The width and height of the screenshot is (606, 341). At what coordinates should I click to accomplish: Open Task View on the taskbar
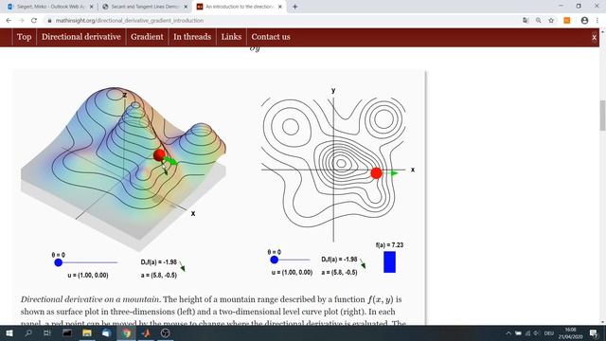point(47,332)
